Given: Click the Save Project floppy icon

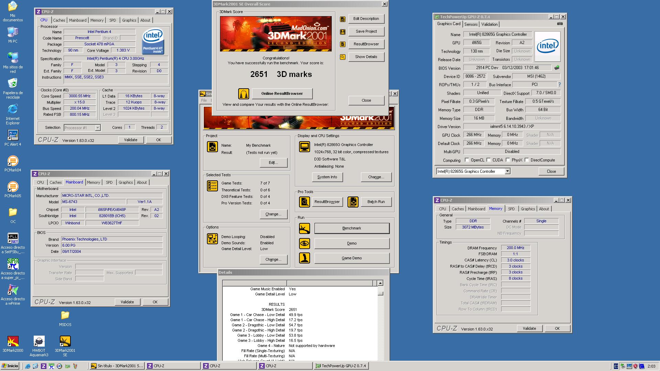Looking at the screenshot, I should pos(343,32).
